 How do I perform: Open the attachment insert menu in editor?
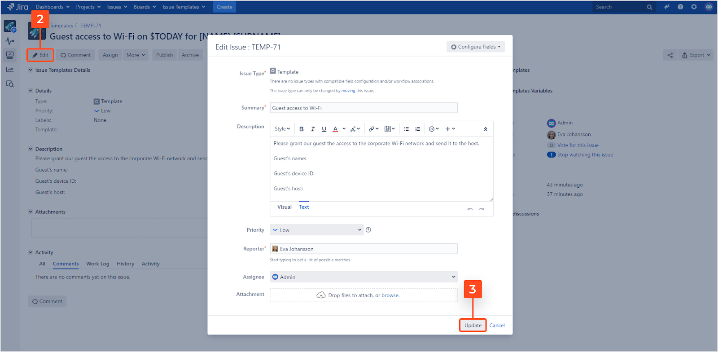(x=390, y=129)
